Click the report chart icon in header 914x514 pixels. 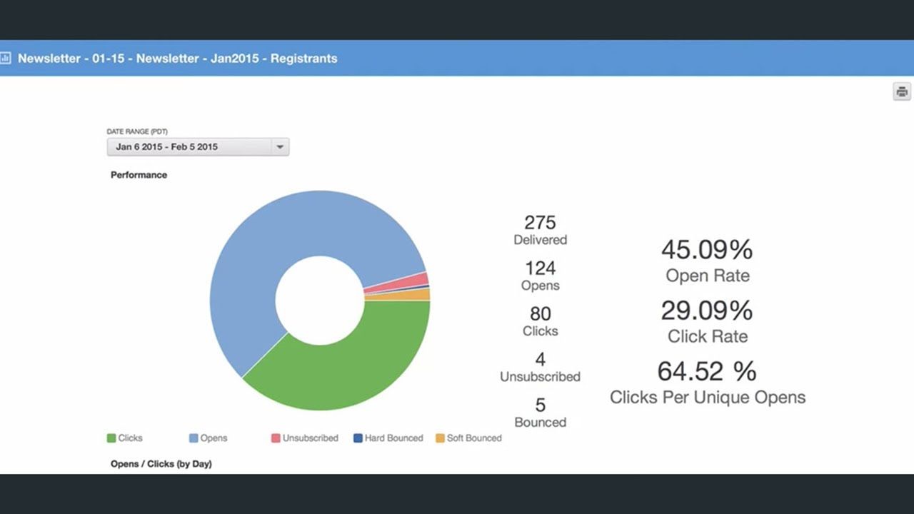pyautogui.click(x=6, y=58)
